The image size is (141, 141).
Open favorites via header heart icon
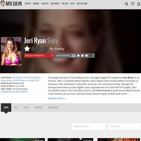[x=133, y=4]
